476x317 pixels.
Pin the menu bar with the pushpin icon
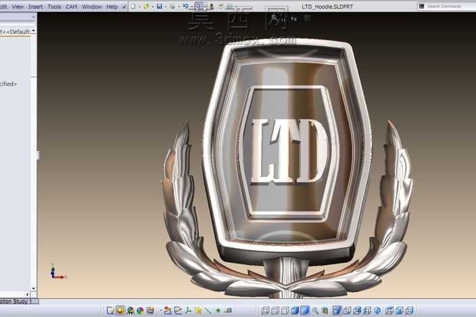[x=124, y=6]
